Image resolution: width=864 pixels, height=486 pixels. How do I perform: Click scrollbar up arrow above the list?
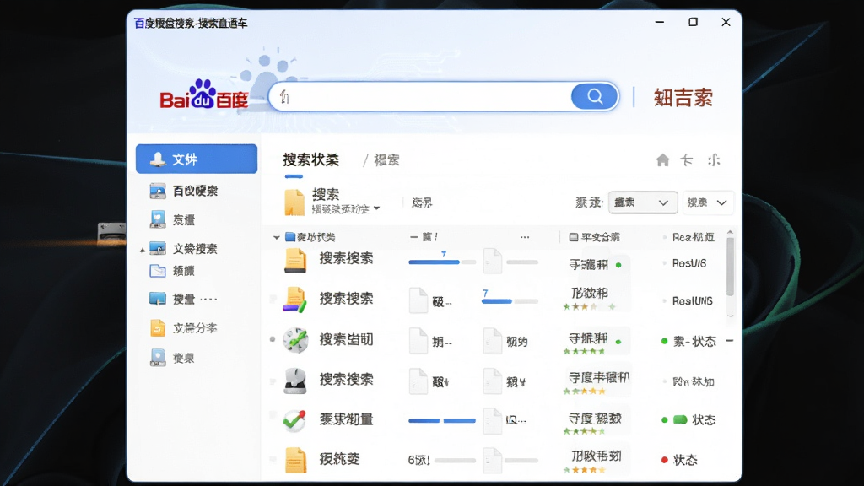pyautogui.click(x=730, y=233)
